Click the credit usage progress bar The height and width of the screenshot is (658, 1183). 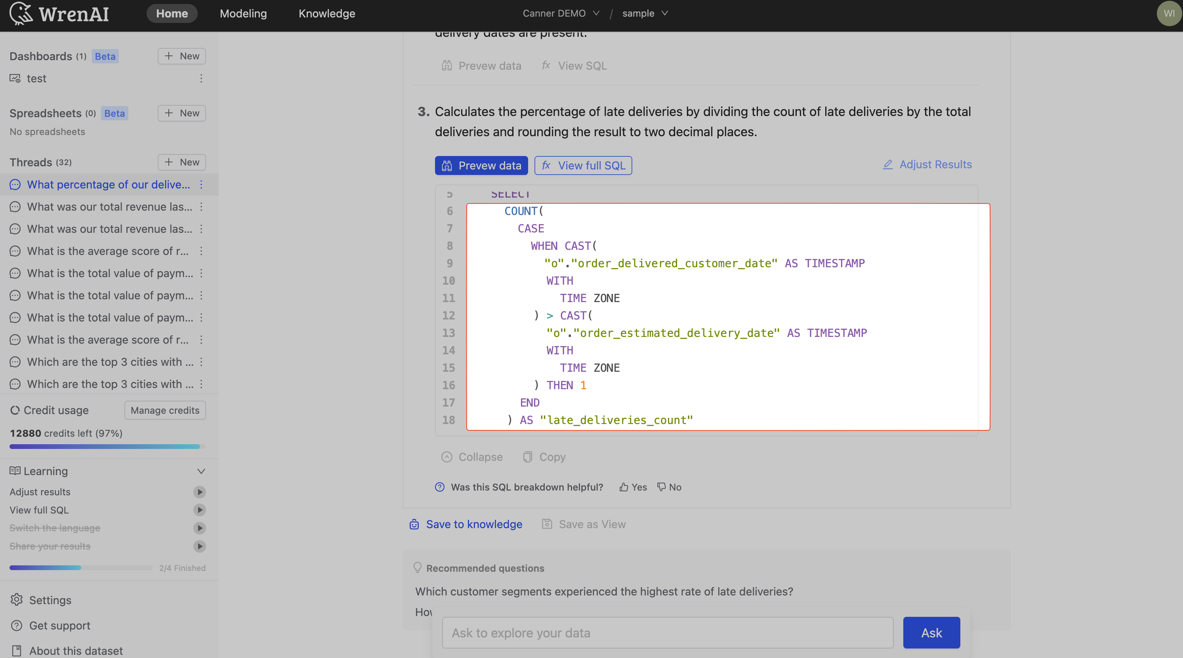click(107, 447)
